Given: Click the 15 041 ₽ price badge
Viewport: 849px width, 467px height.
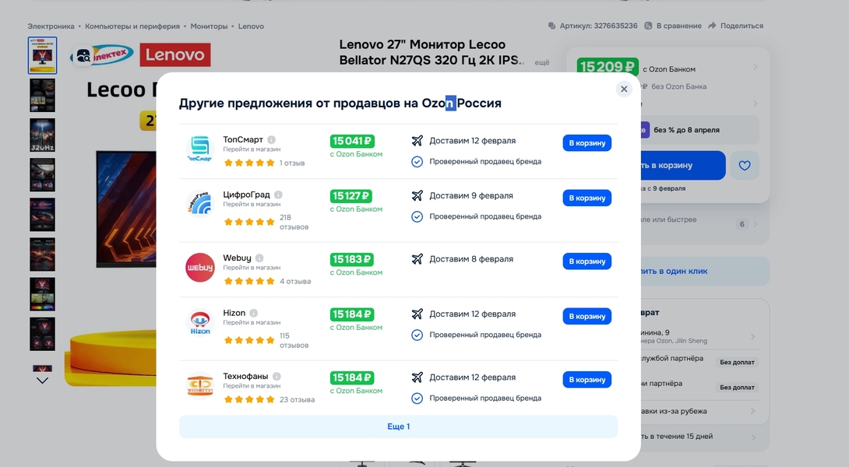Looking at the screenshot, I should 352,141.
